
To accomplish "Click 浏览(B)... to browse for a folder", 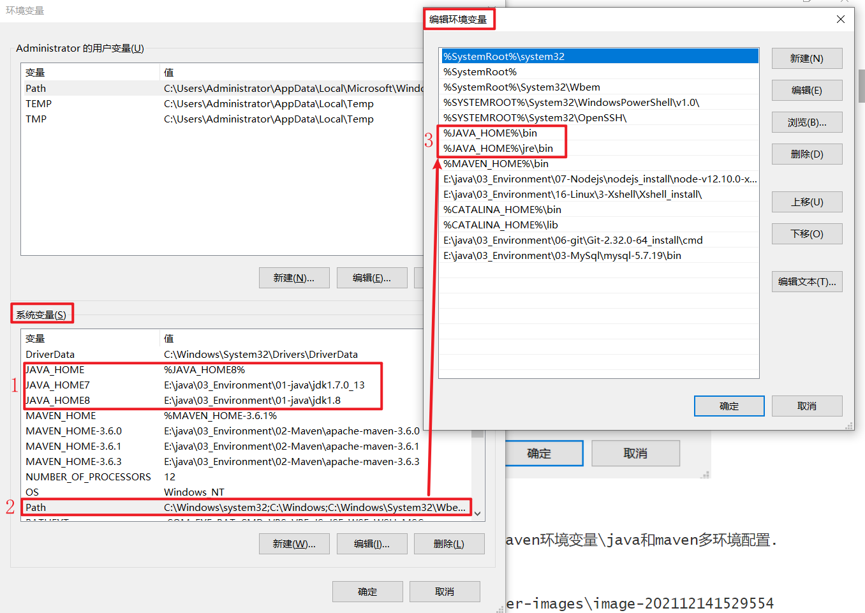I will (806, 122).
